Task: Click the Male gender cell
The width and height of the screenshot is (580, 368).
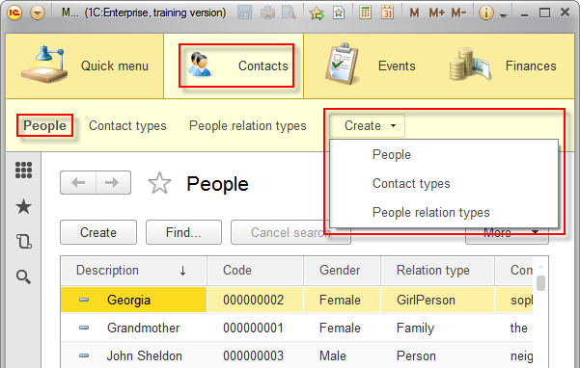Action: pyautogui.click(x=342, y=355)
